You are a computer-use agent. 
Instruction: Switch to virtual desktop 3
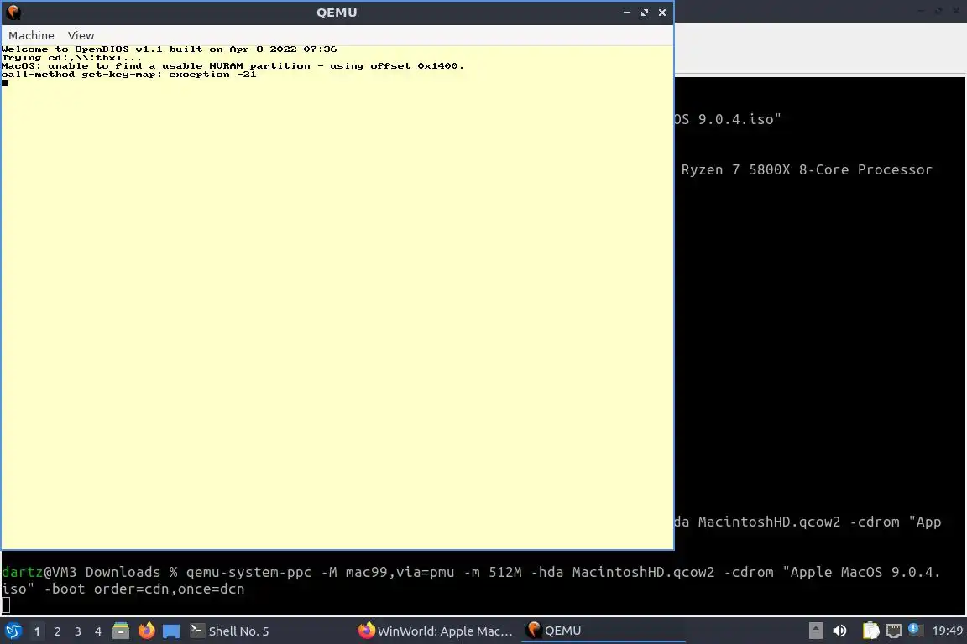pyautogui.click(x=78, y=631)
